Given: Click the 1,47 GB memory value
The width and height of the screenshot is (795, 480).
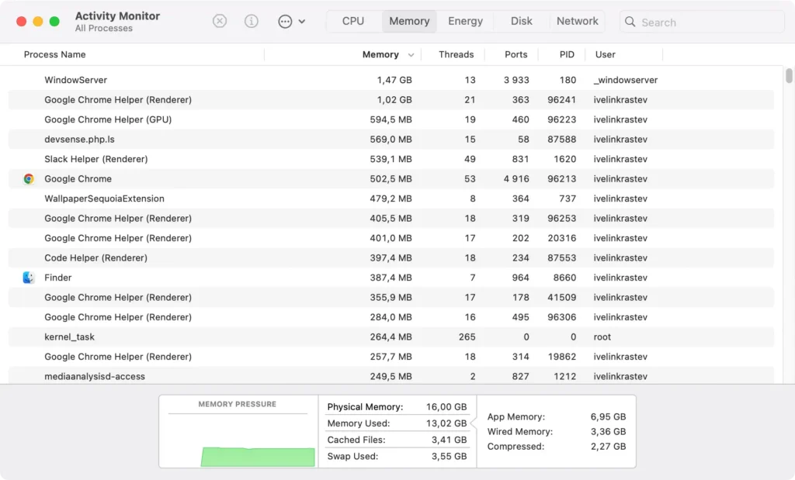Looking at the screenshot, I should pyautogui.click(x=394, y=80).
